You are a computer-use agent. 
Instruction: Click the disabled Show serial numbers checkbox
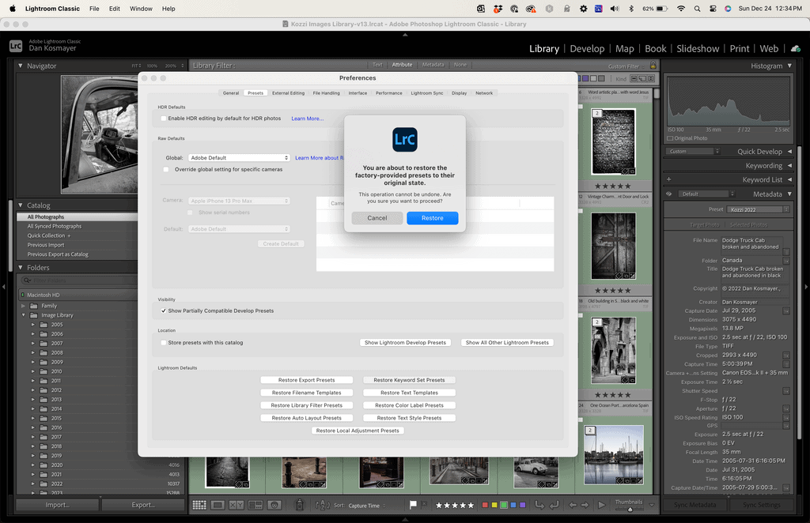click(190, 213)
